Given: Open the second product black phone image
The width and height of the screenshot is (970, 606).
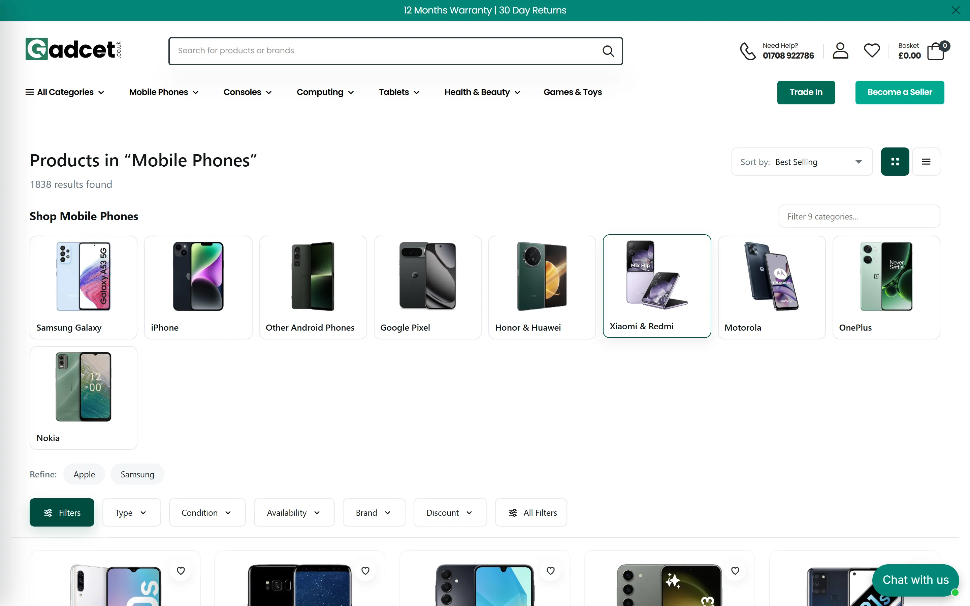Looking at the screenshot, I should click(300, 585).
